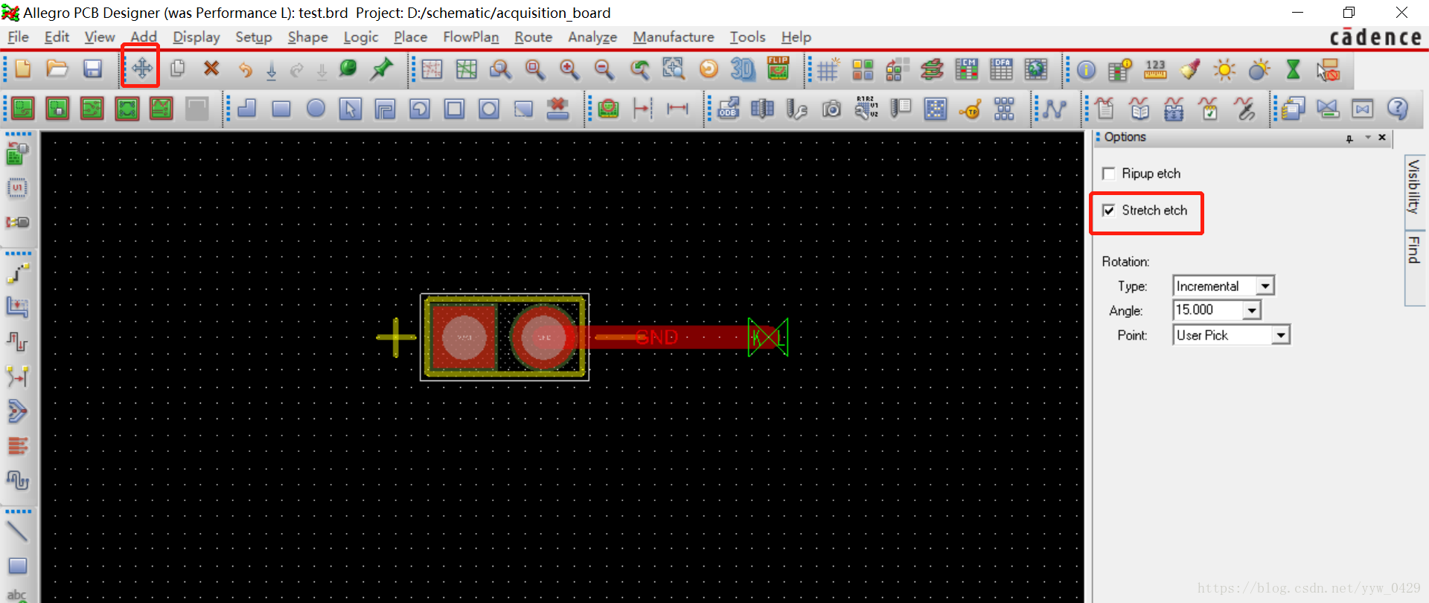Toggle the grid display icon
This screenshot has width=1429, height=603.
click(x=828, y=70)
